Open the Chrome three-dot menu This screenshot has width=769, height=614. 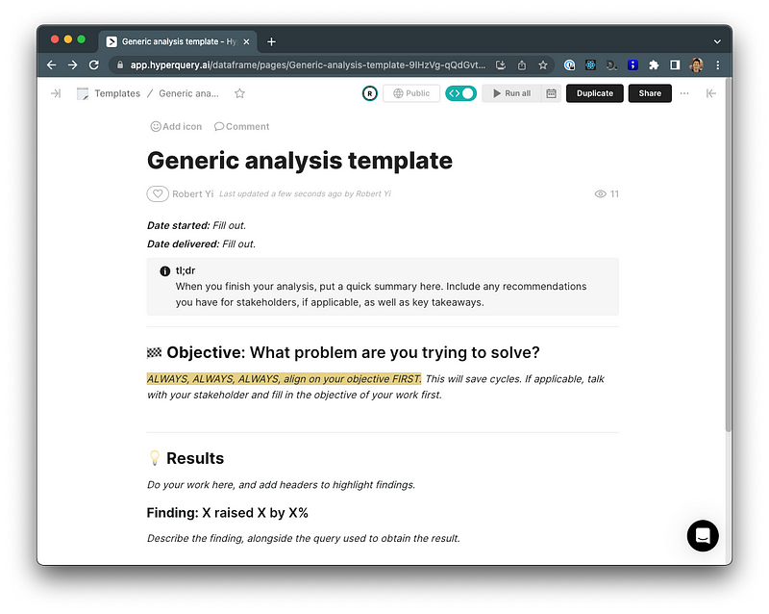tap(717, 65)
